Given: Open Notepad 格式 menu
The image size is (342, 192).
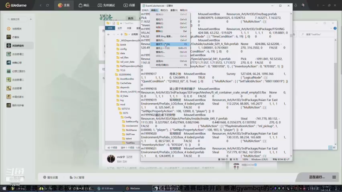Looking at the screenshot, I should pos(164,10).
